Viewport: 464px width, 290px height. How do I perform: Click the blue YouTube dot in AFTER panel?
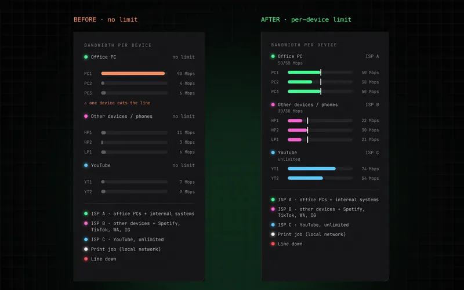[x=273, y=153]
